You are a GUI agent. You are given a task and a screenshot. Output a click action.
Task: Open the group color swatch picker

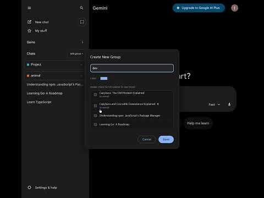(x=104, y=79)
